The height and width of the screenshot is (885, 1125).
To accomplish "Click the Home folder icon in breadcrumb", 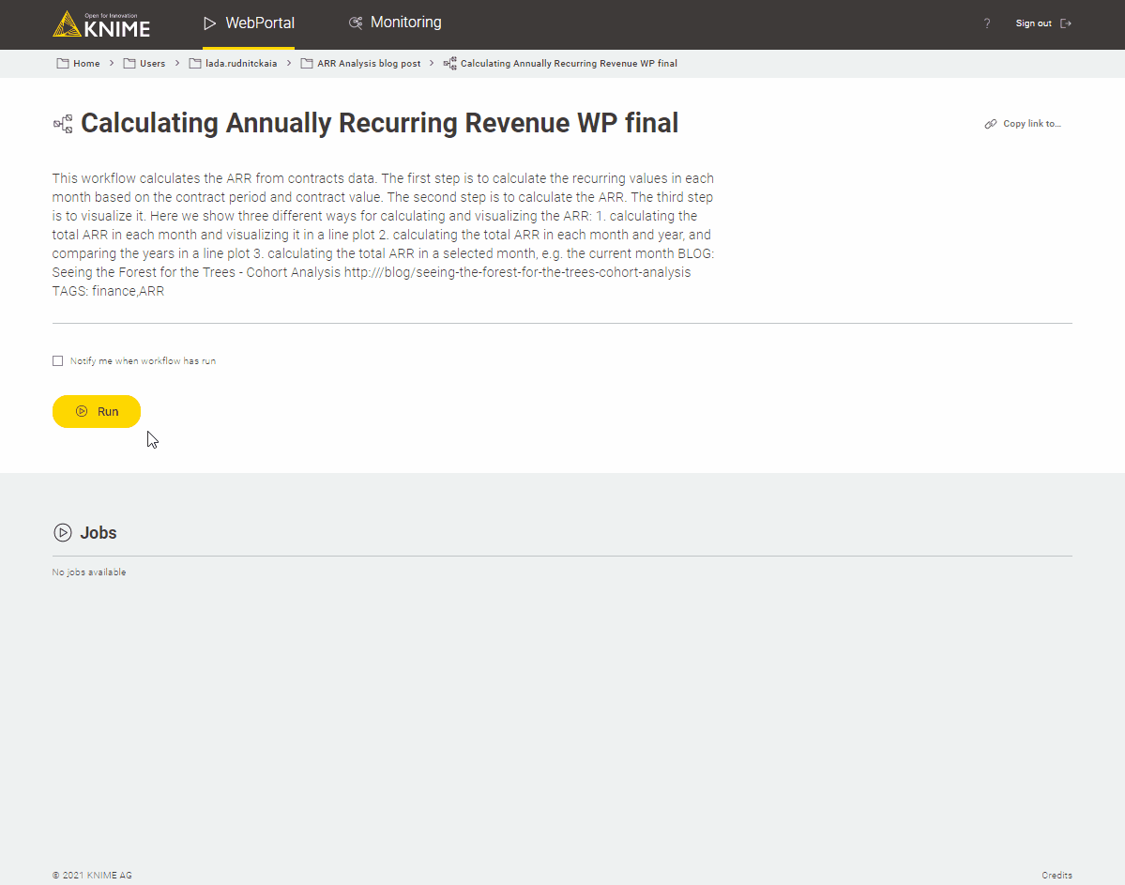I will [63, 63].
